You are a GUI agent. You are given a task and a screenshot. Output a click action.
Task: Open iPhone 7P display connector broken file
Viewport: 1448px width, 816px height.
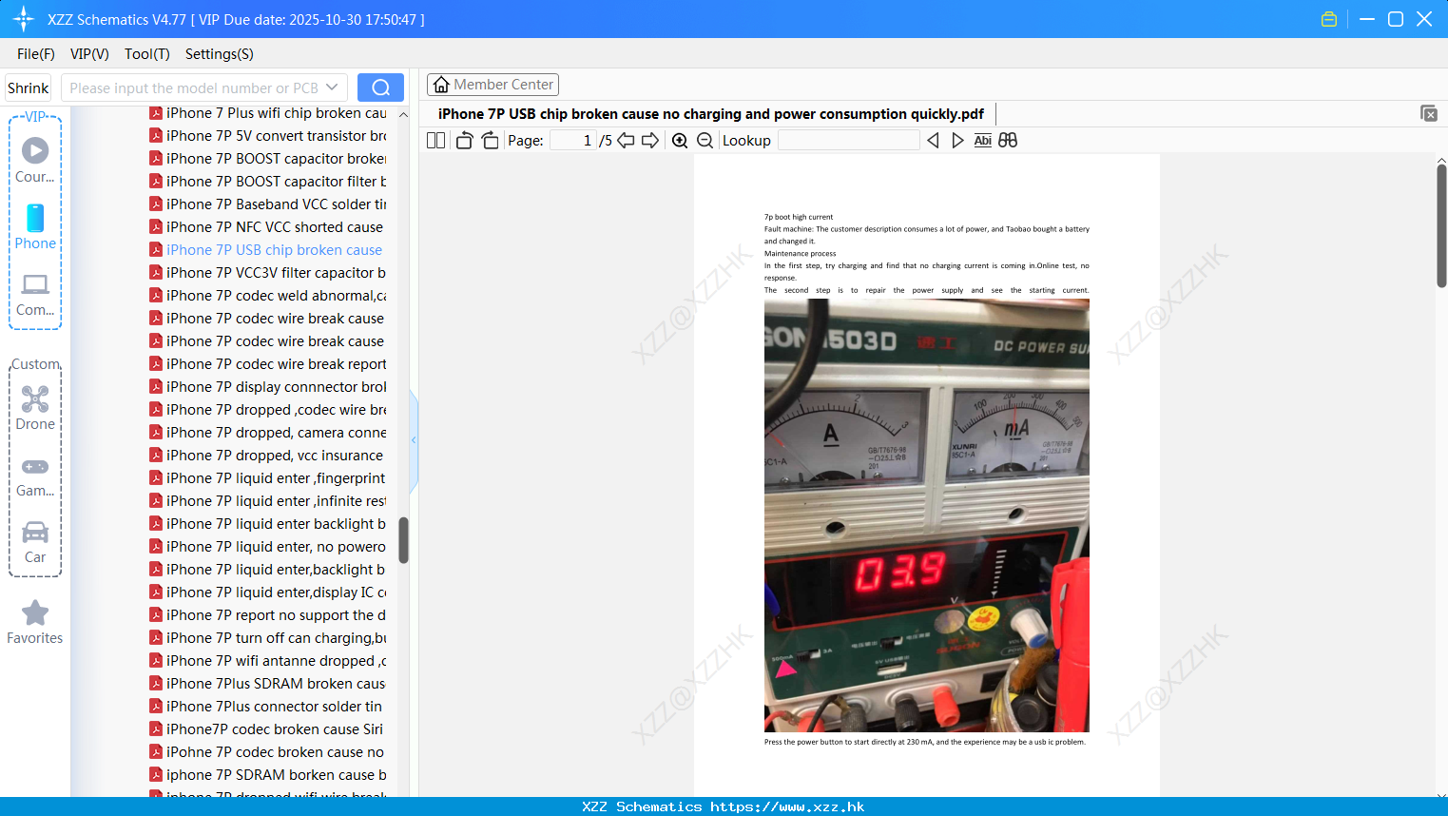pos(268,387)
